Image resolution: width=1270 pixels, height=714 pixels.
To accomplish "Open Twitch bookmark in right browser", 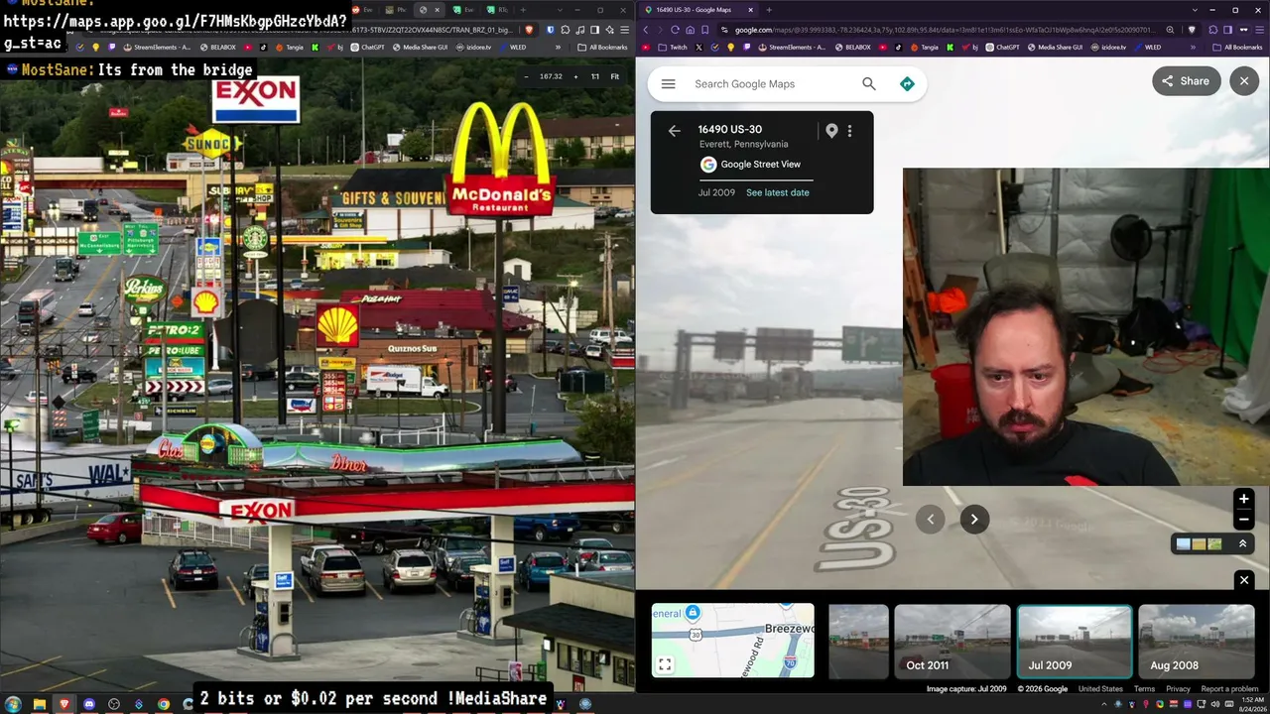I will (x=672, y=48).
